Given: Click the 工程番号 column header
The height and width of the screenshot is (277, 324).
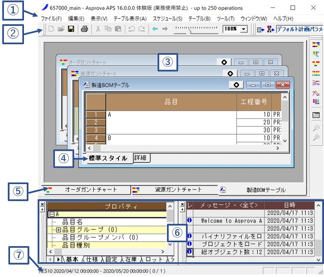Looking at the screenshot, I should 254,102.
